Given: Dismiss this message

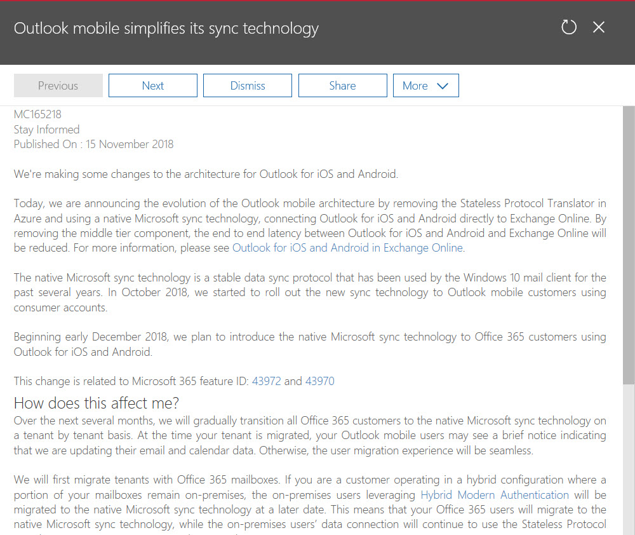Looking at the screenshot, I should click(248, 86).
